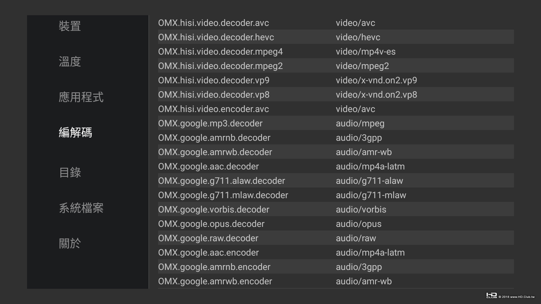This screenshot has height=304, width=541.
Task: Open the 裝置 sidebar section
Action: coord(70,26)
